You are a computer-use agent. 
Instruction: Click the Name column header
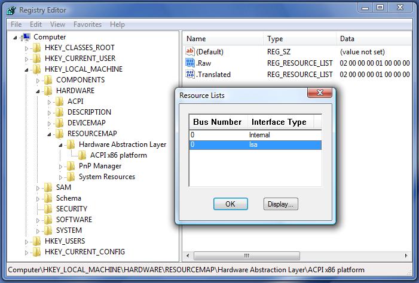[223, 39]
